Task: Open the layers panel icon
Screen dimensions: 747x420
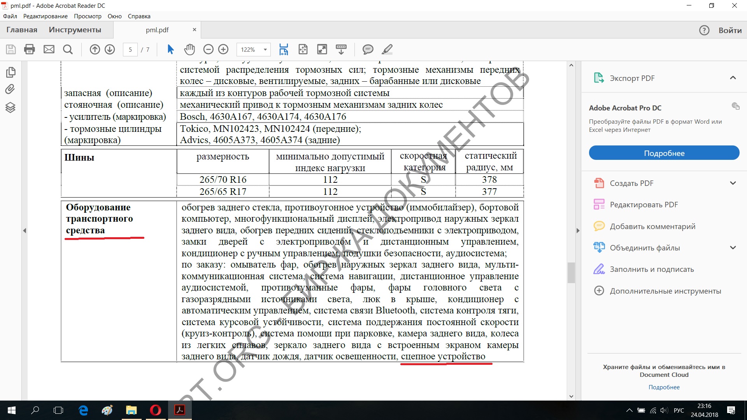Action: pyautogui.click(x=11, y=108)
